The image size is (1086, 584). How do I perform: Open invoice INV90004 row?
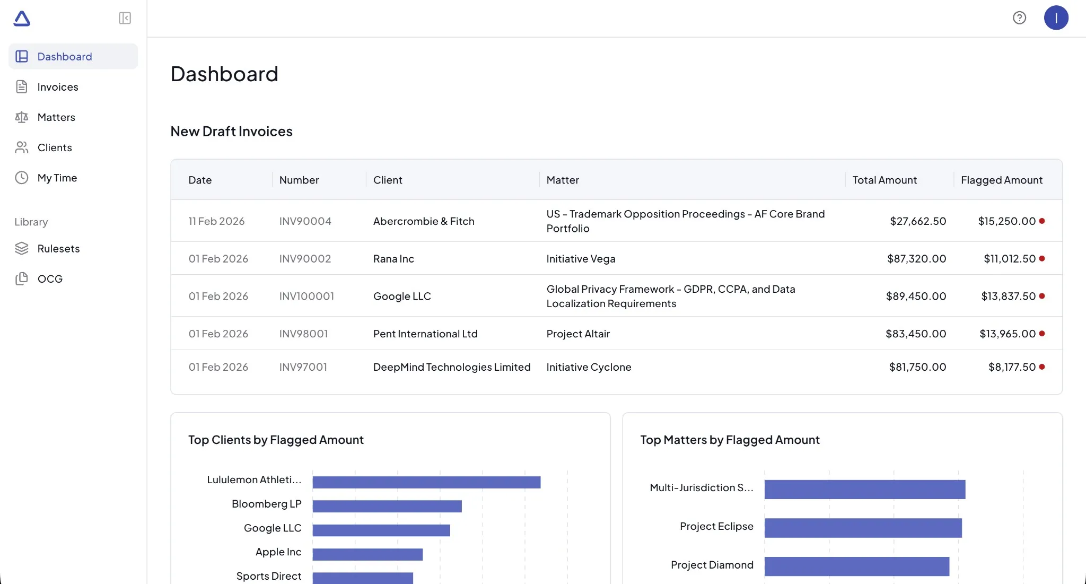(305, 221)
